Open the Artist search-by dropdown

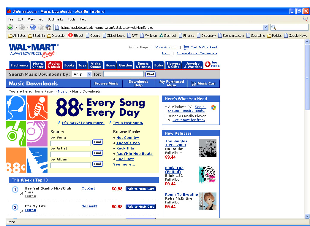(x=82, y=74)
